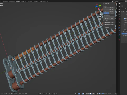Open the Physics properties tab icon

click(119, 32)
